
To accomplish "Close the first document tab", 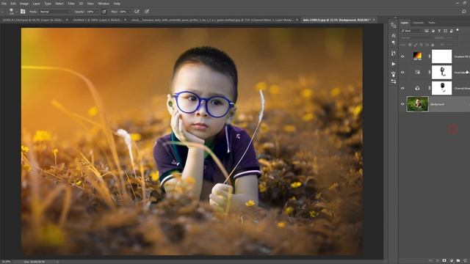I will 67,20.
